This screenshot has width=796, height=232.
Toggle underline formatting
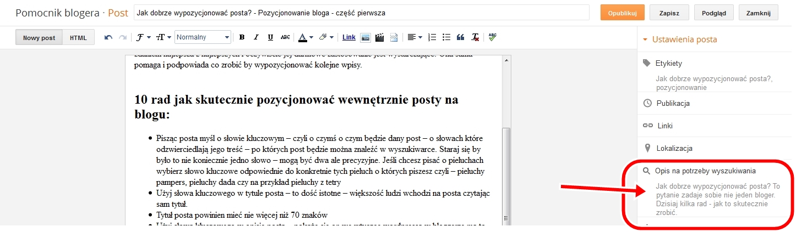click(x=270, y=38)
